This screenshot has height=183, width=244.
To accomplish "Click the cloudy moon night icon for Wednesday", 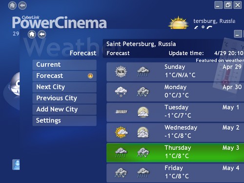I will (x=143, y=132).
